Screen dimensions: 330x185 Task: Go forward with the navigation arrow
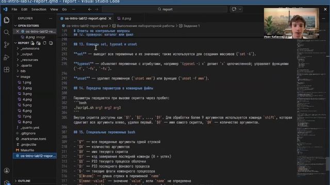click(96, 9)
